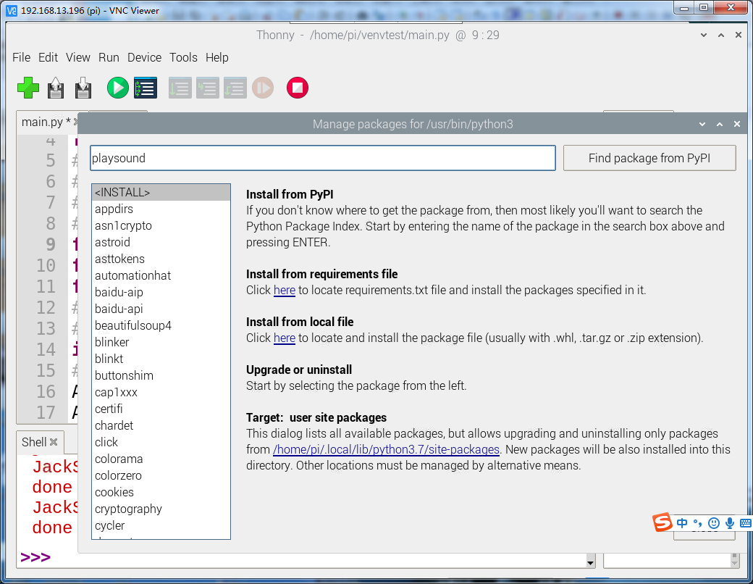Open the site-packages path link
The width and height of the screenshot is (753, 584).
386,449
